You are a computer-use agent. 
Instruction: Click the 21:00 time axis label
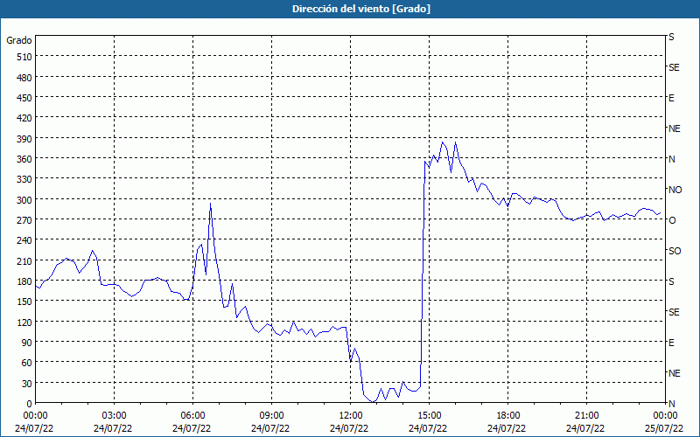click(586, 416)
